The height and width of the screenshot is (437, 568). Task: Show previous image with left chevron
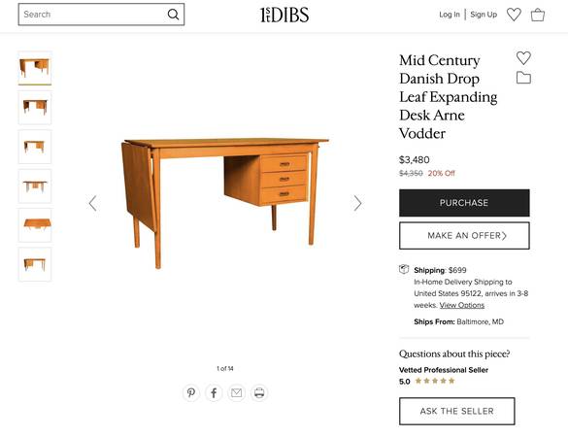pyautogui.click(x=93, y=203)
